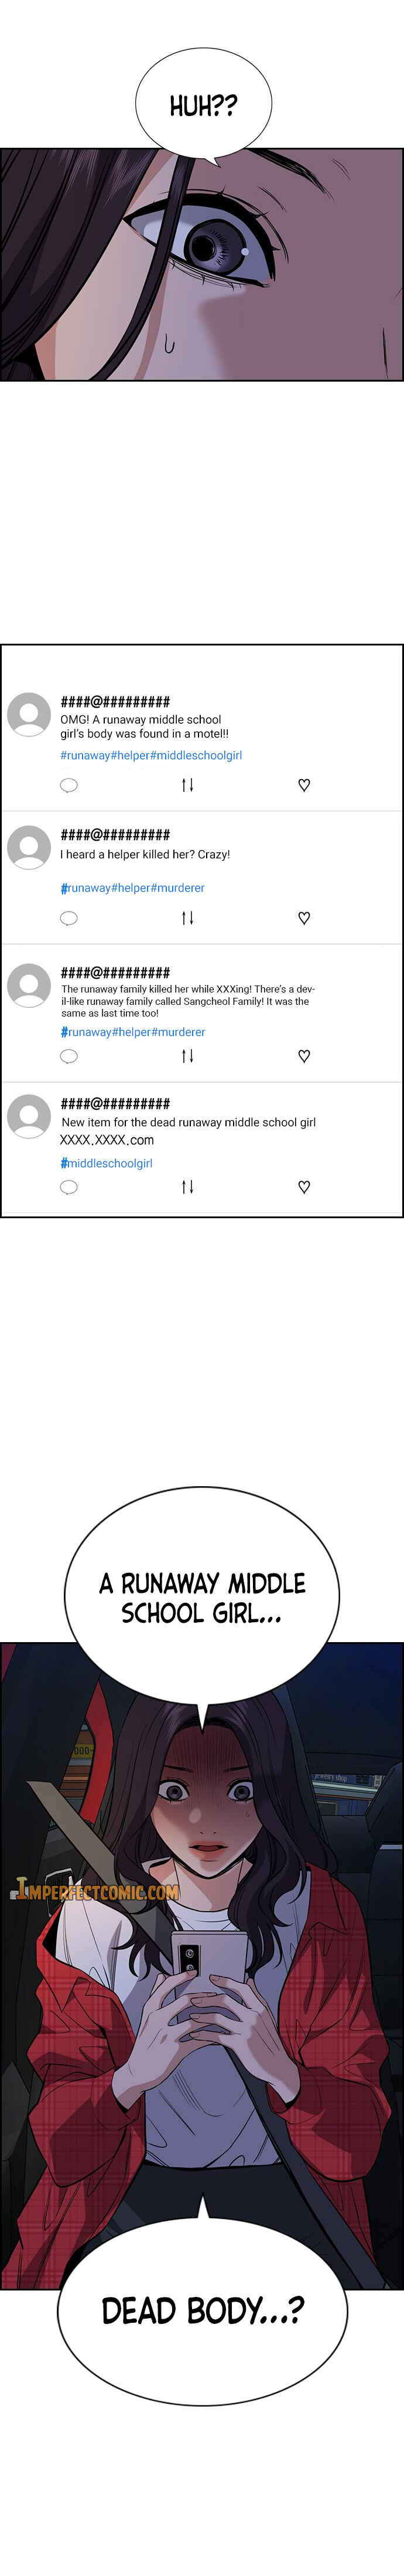Open #runaway#helper#middleschoolgirl hashtag link
Screen dimensions: 404x2576
(150, 755)
